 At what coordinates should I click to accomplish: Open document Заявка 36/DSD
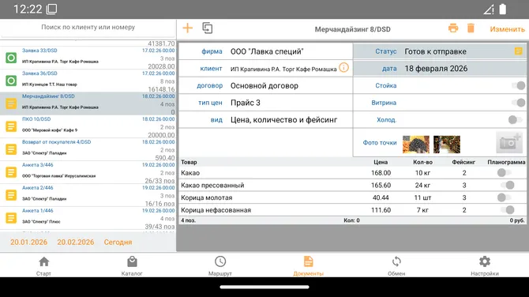tap(88, 81)
